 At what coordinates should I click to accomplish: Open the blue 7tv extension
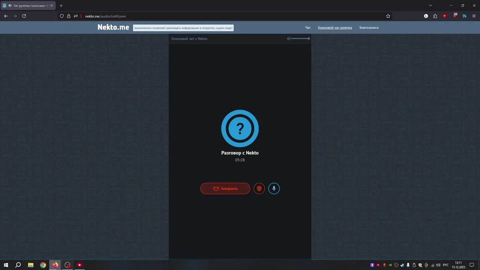pos(464,16)
